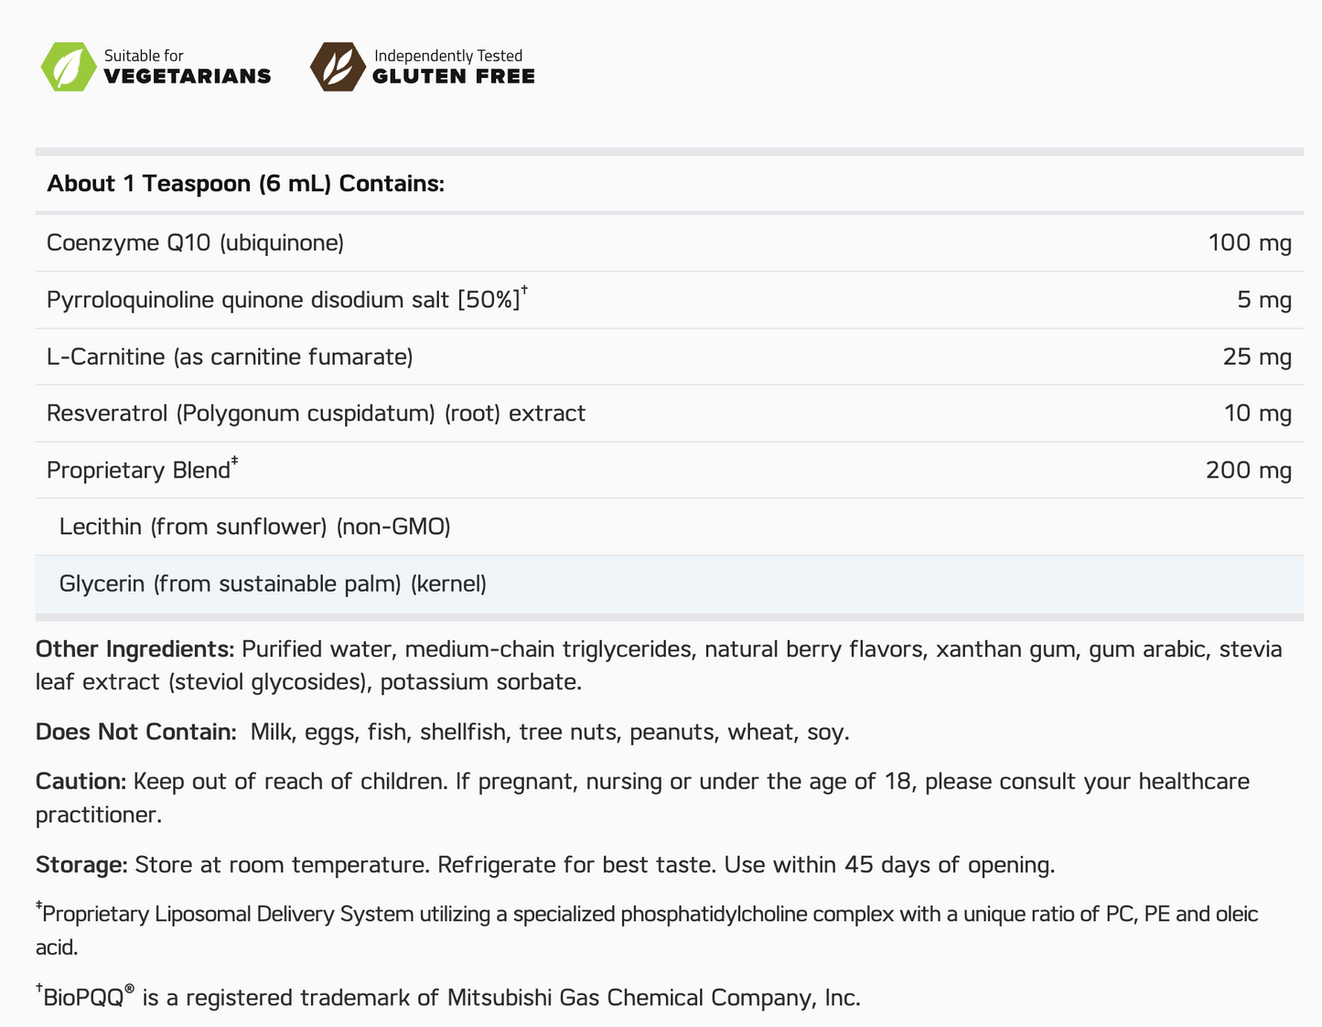Screen dimensions: 1322x1027
Task: Click the brown gluten free wheat icon
Action: (x=338, y=67)
